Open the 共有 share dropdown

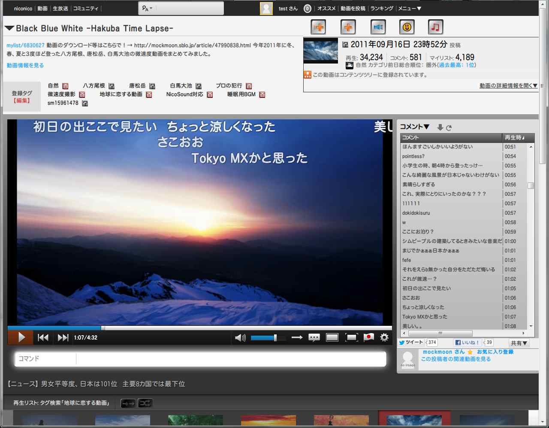pos(519,343)
